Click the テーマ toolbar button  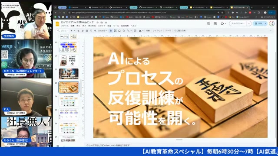168,31
